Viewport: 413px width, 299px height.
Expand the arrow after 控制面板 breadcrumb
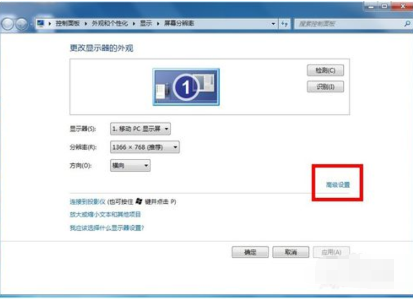coord(86,24)
